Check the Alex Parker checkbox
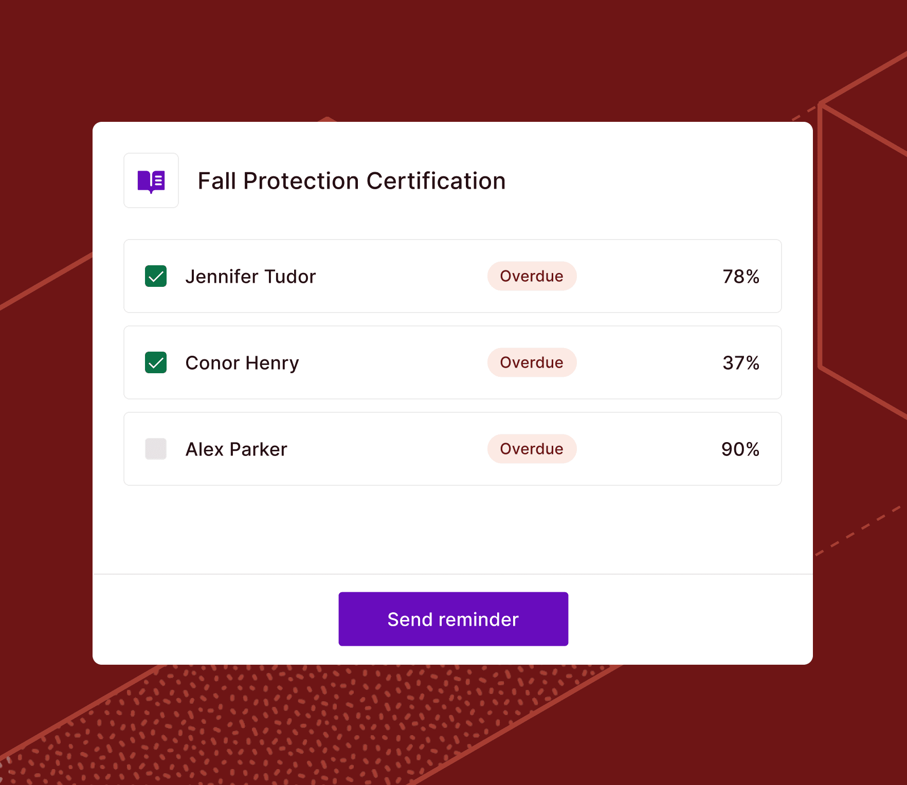 tap(156, 449)
